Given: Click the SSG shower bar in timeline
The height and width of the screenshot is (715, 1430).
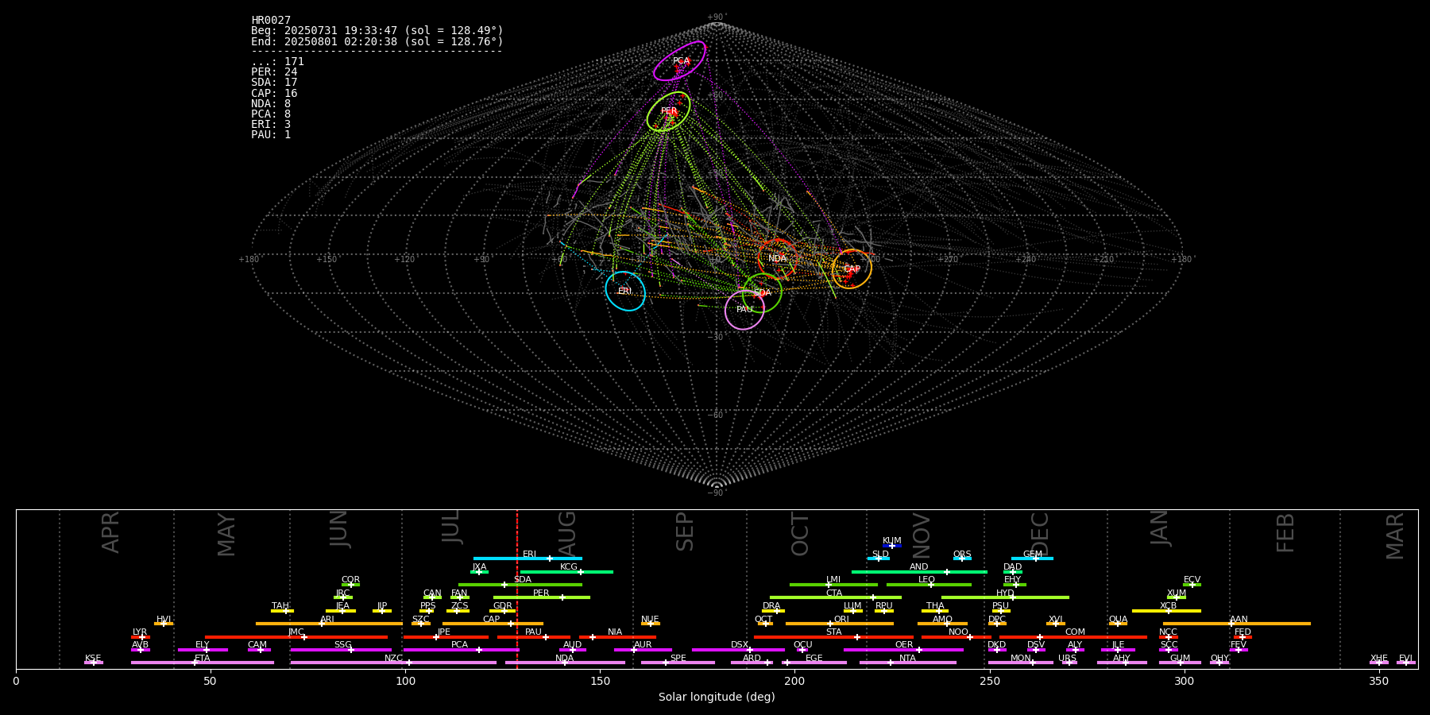Looking at the screenshot, I should tap(341, 650).
